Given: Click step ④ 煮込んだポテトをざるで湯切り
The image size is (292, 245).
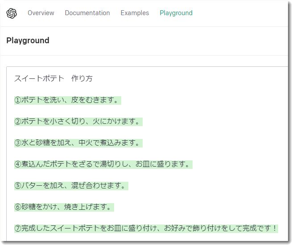Looking at the screenshot, I should click(103, 164).
